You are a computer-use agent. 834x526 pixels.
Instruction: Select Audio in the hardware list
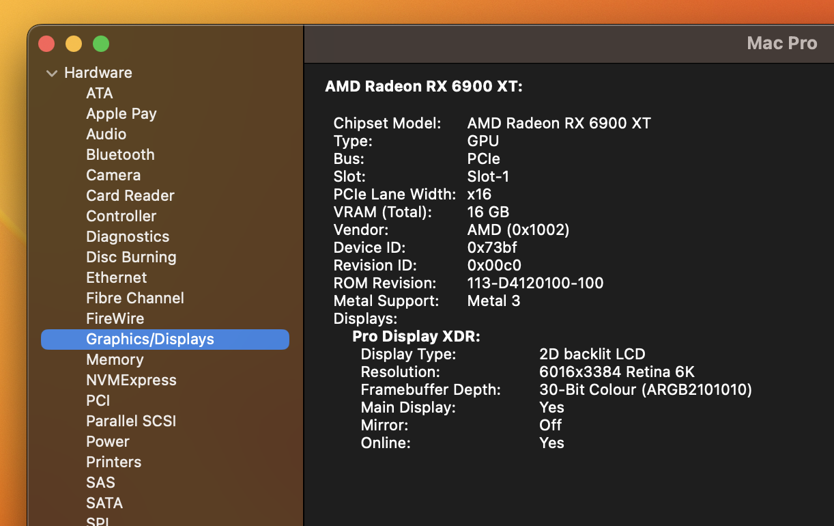pos(106,134)
